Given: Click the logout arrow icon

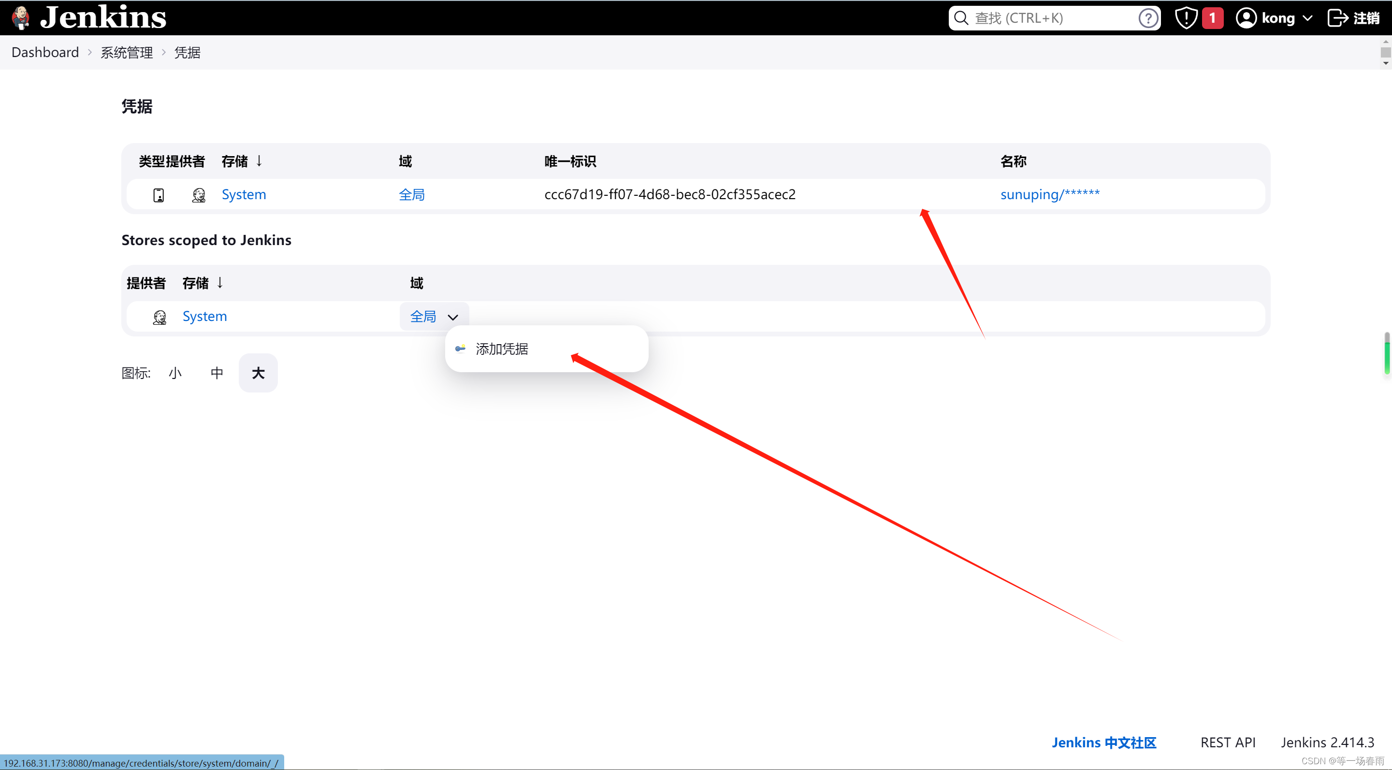Looking at the screenshot, I should 1337,18.
